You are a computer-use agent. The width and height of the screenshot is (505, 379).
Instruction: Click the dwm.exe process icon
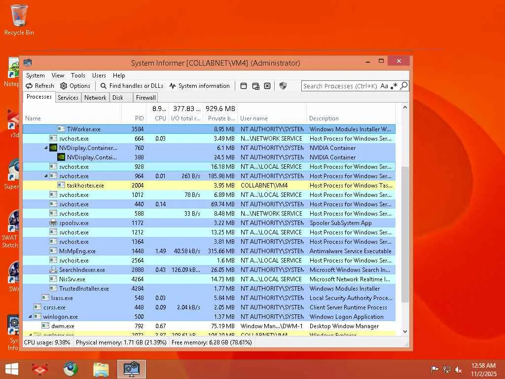pyautogui.click(x=45, y=326)
